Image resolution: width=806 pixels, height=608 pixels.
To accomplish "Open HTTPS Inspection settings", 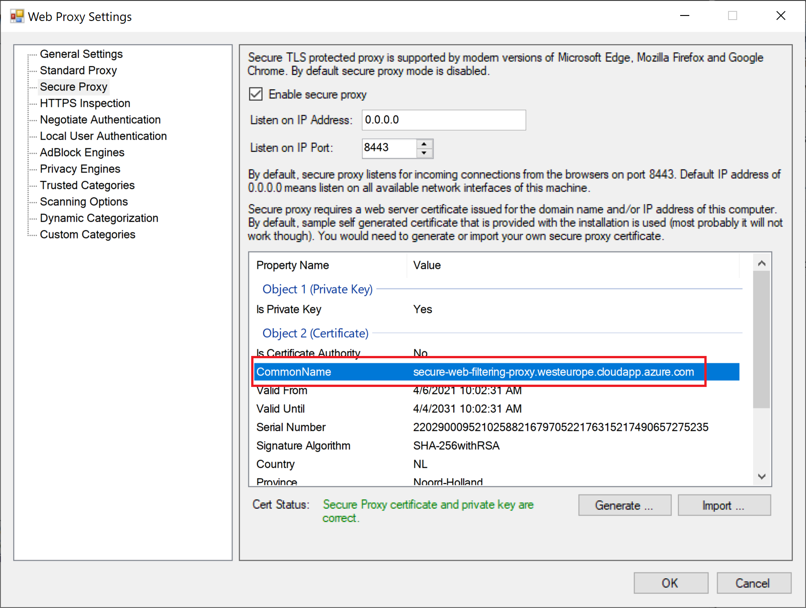I will (x=85, y=103).
